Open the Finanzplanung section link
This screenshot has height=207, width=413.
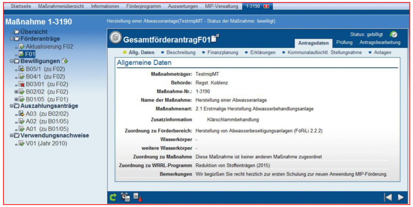223,53
